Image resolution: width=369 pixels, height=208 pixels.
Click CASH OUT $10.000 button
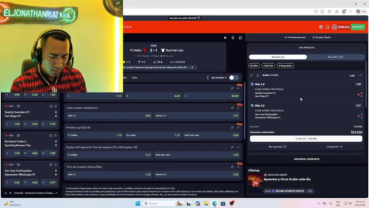click(x=306, y=139)
